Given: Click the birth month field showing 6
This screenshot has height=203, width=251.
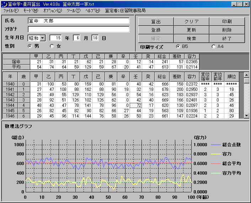Looking at the screenshot, I should 76,38.
